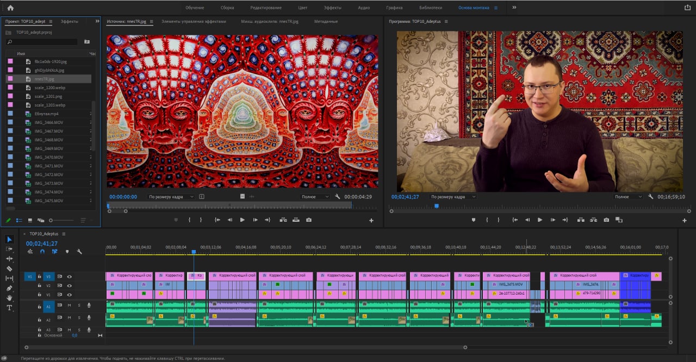
Task: Export frame from the Program monitor
Action: [606, 220]
